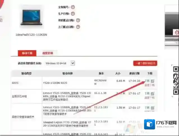The image size is (179, 136).
Task: Click the stopwatch icon on right banner
Action: point(177,32)
